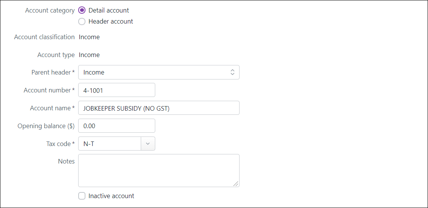Click the Notes field label
The image size is (428, 208).
coord(66,161)
